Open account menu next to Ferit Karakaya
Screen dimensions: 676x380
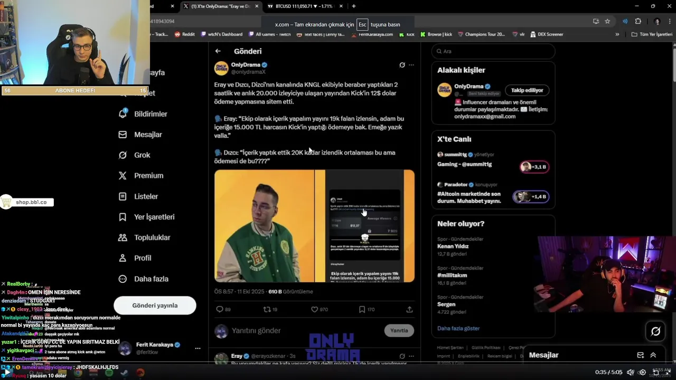198,348
